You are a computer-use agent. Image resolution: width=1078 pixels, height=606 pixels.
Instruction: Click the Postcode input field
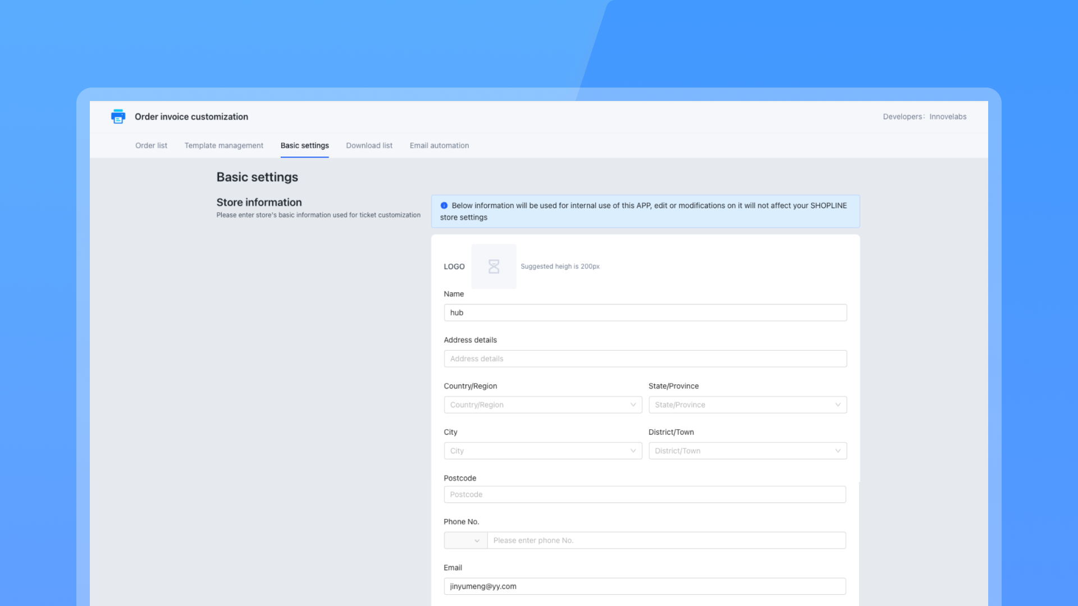click(x=645, y=494)
